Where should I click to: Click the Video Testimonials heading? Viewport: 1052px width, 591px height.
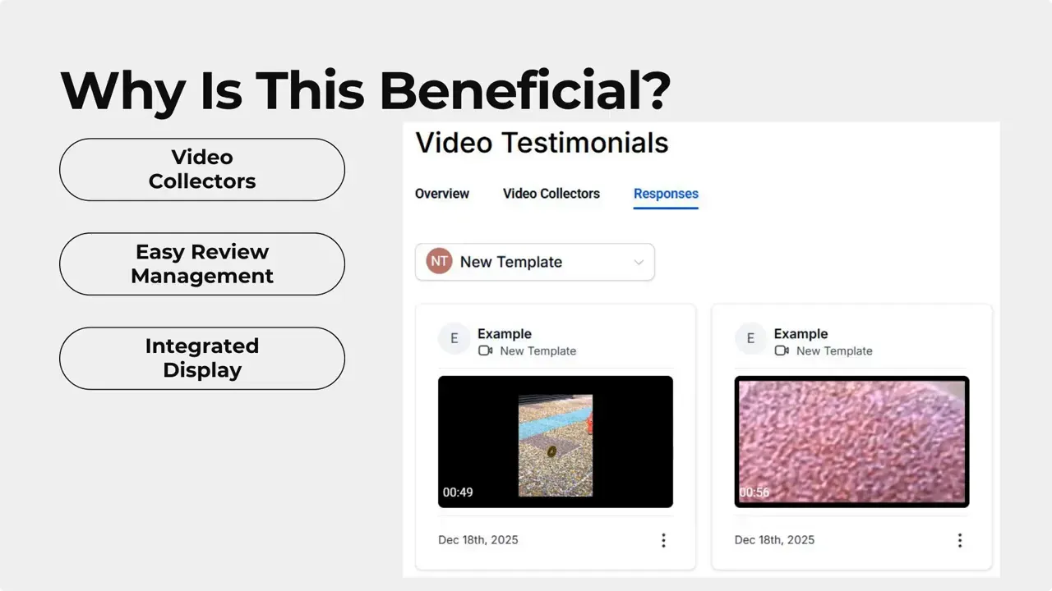click(x=542, y=143)
